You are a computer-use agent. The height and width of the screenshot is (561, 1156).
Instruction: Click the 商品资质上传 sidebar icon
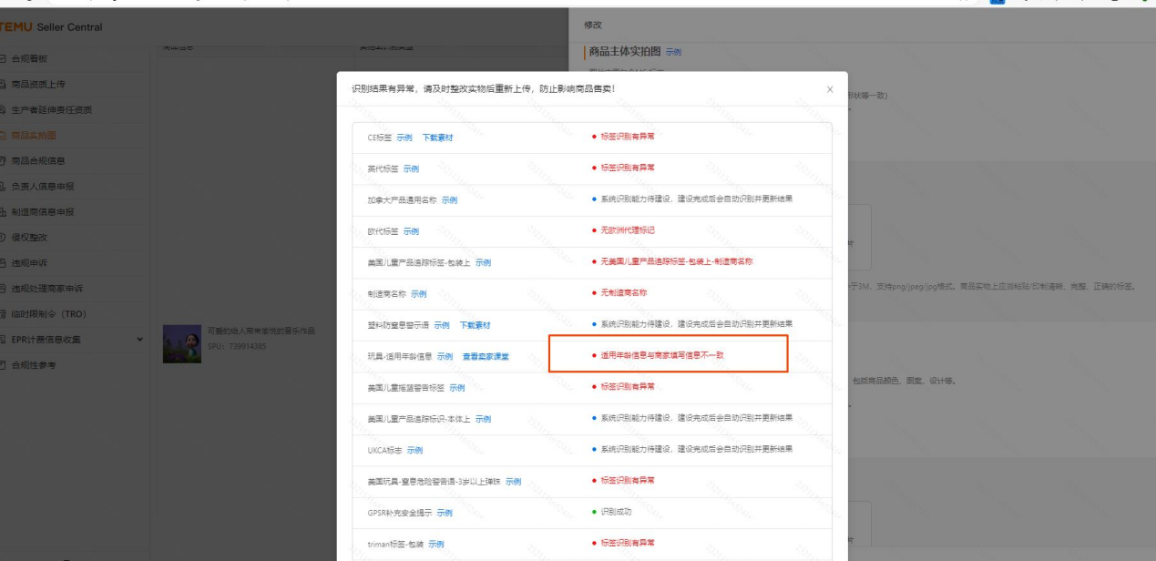click(3, 85)
